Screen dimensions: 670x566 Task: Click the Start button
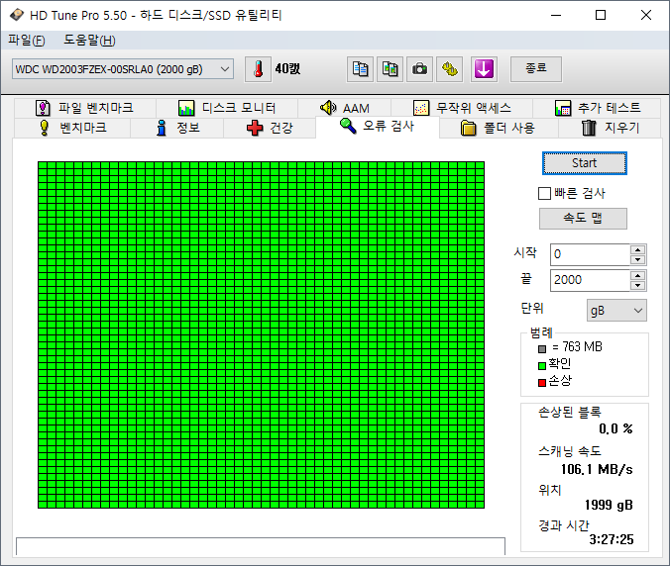[x=585, y=163]
